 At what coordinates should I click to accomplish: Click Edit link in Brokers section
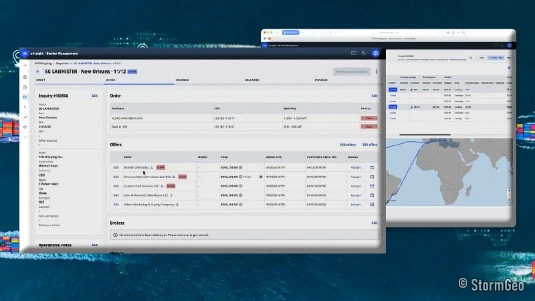pyautogui.click(x=374, y=223)
